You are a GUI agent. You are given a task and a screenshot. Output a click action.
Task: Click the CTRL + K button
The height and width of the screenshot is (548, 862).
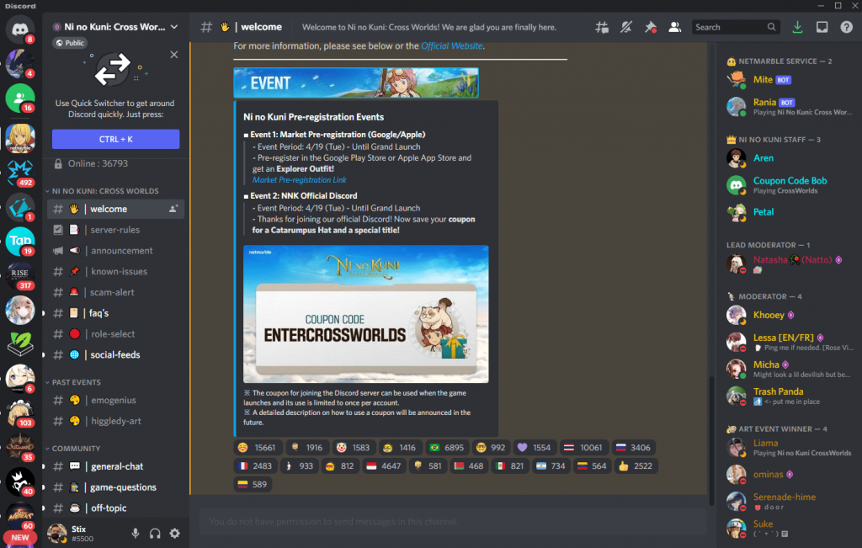pos(115,139)
